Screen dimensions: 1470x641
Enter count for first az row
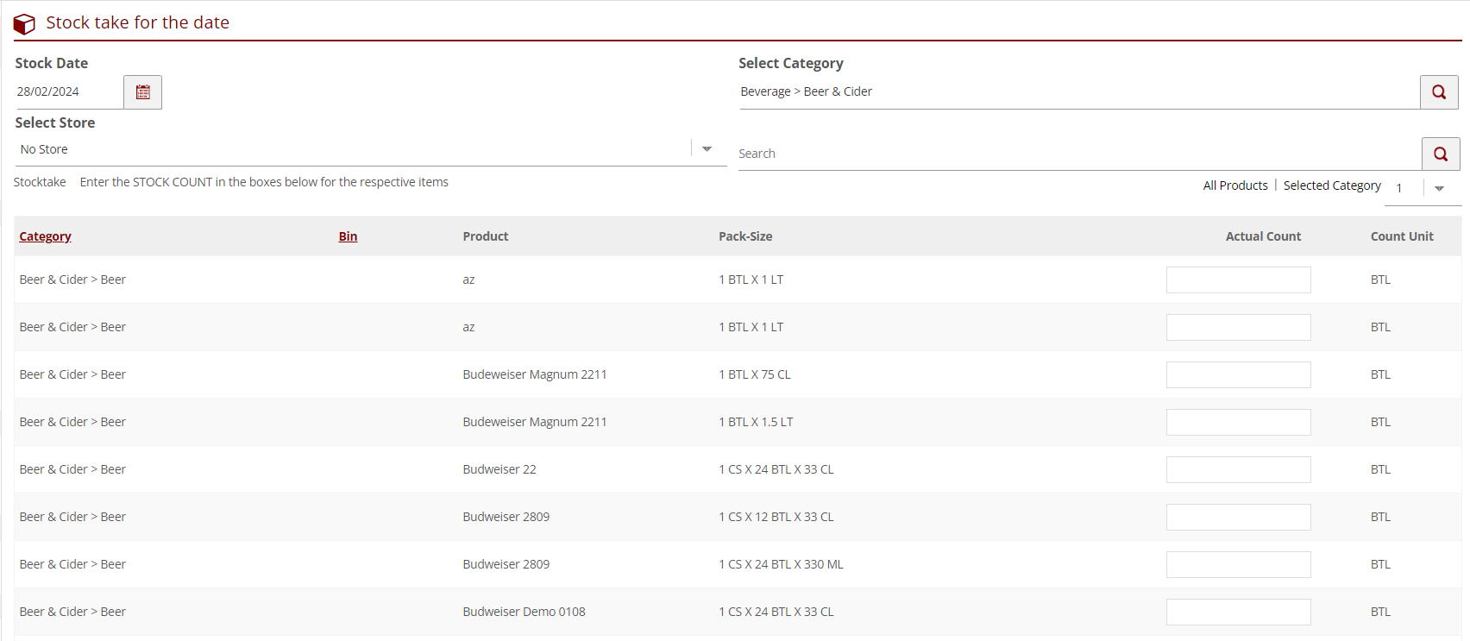(1238, 280)
